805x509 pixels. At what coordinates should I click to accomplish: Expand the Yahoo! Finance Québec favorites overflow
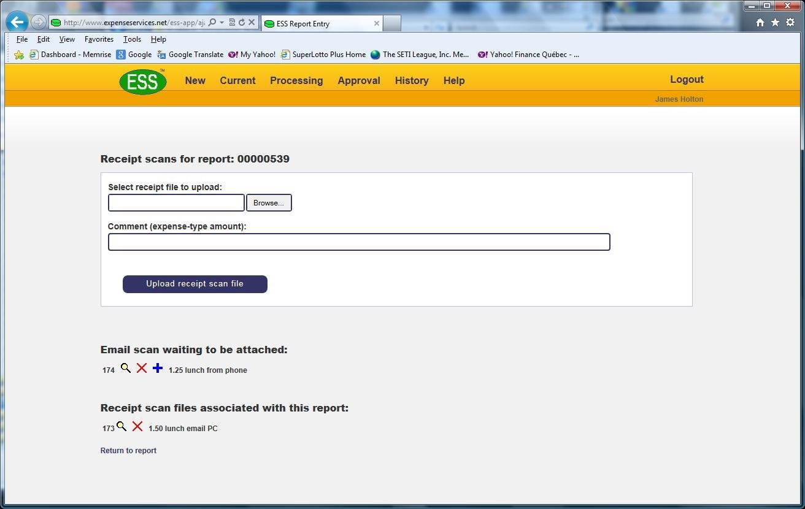576,55
